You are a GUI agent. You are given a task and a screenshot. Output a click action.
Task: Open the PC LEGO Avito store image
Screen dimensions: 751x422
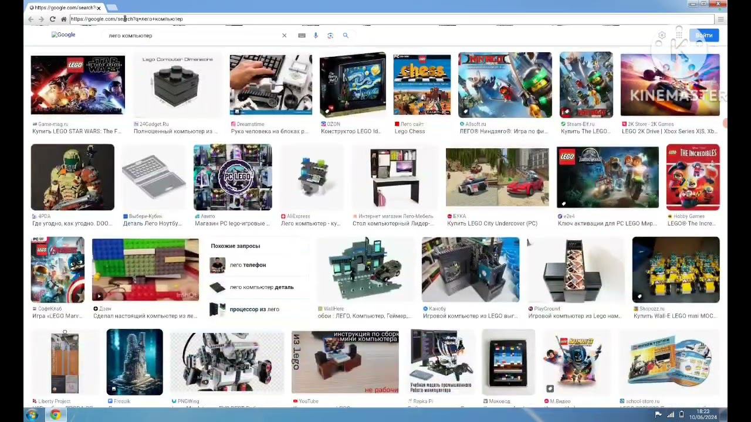[x=233, y=177]
